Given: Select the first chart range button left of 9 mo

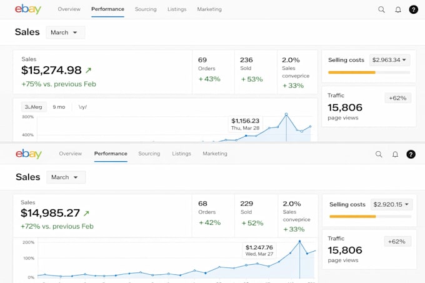Looking at the screenshot, I should [x=34, y=107].
